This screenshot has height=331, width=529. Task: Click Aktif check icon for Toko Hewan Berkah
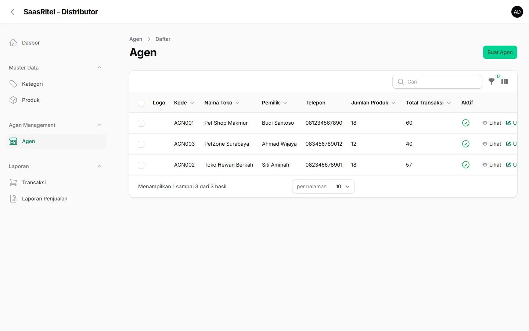coord(466,165)
